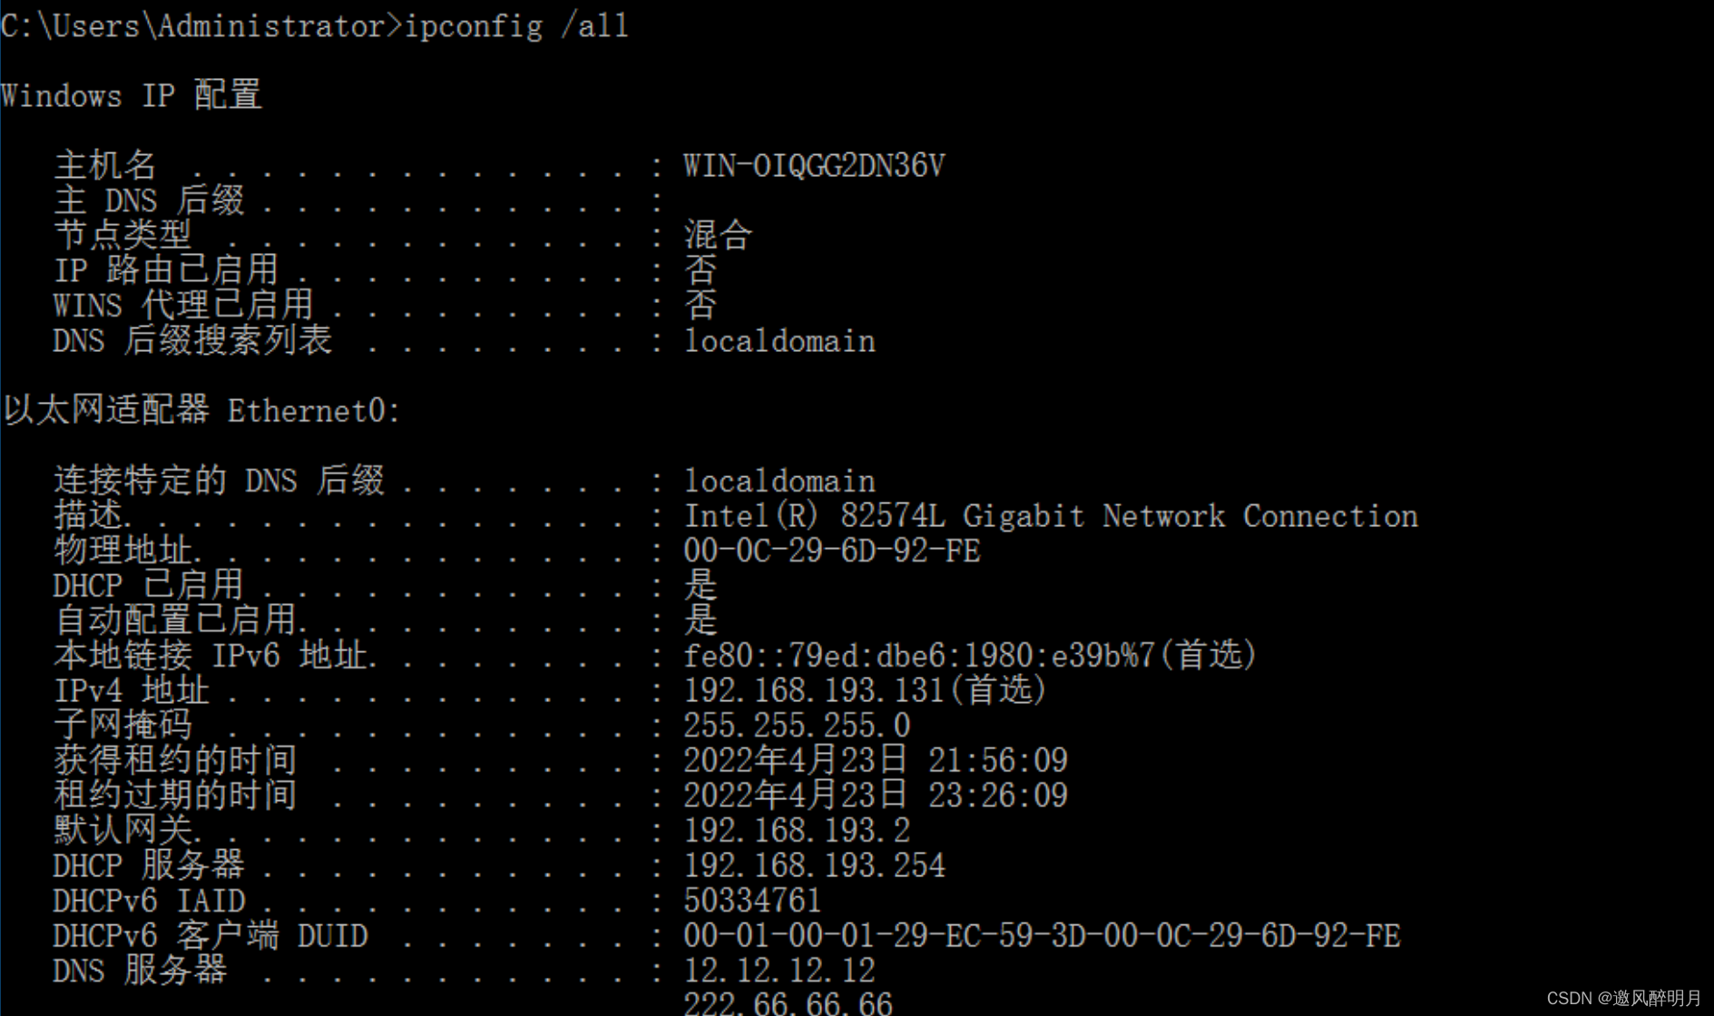Click the DHCP 已启用 value 是
This screenshot has height=1016, width=1714.
click(700, 586)
